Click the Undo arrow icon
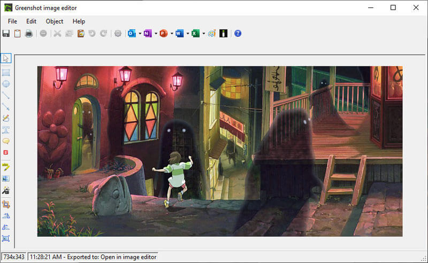Viewport: 428px width, 263px height. (x=92, y=34)
